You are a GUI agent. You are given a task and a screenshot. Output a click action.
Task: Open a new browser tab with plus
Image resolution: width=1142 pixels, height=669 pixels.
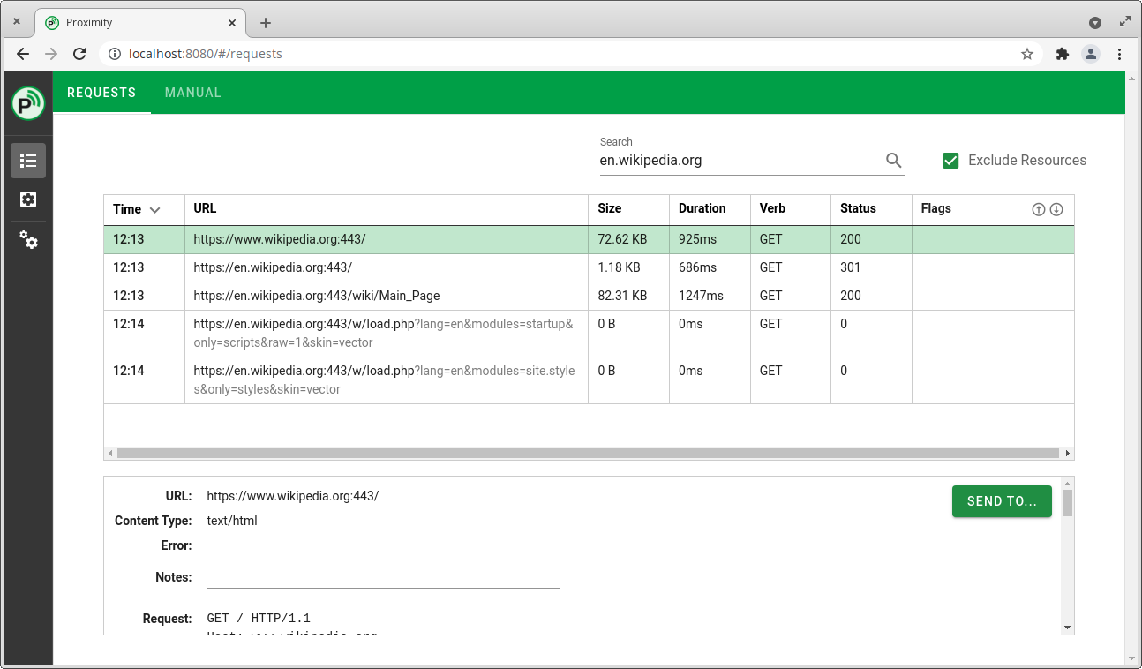pyautogui.click(x=266, y=23)
